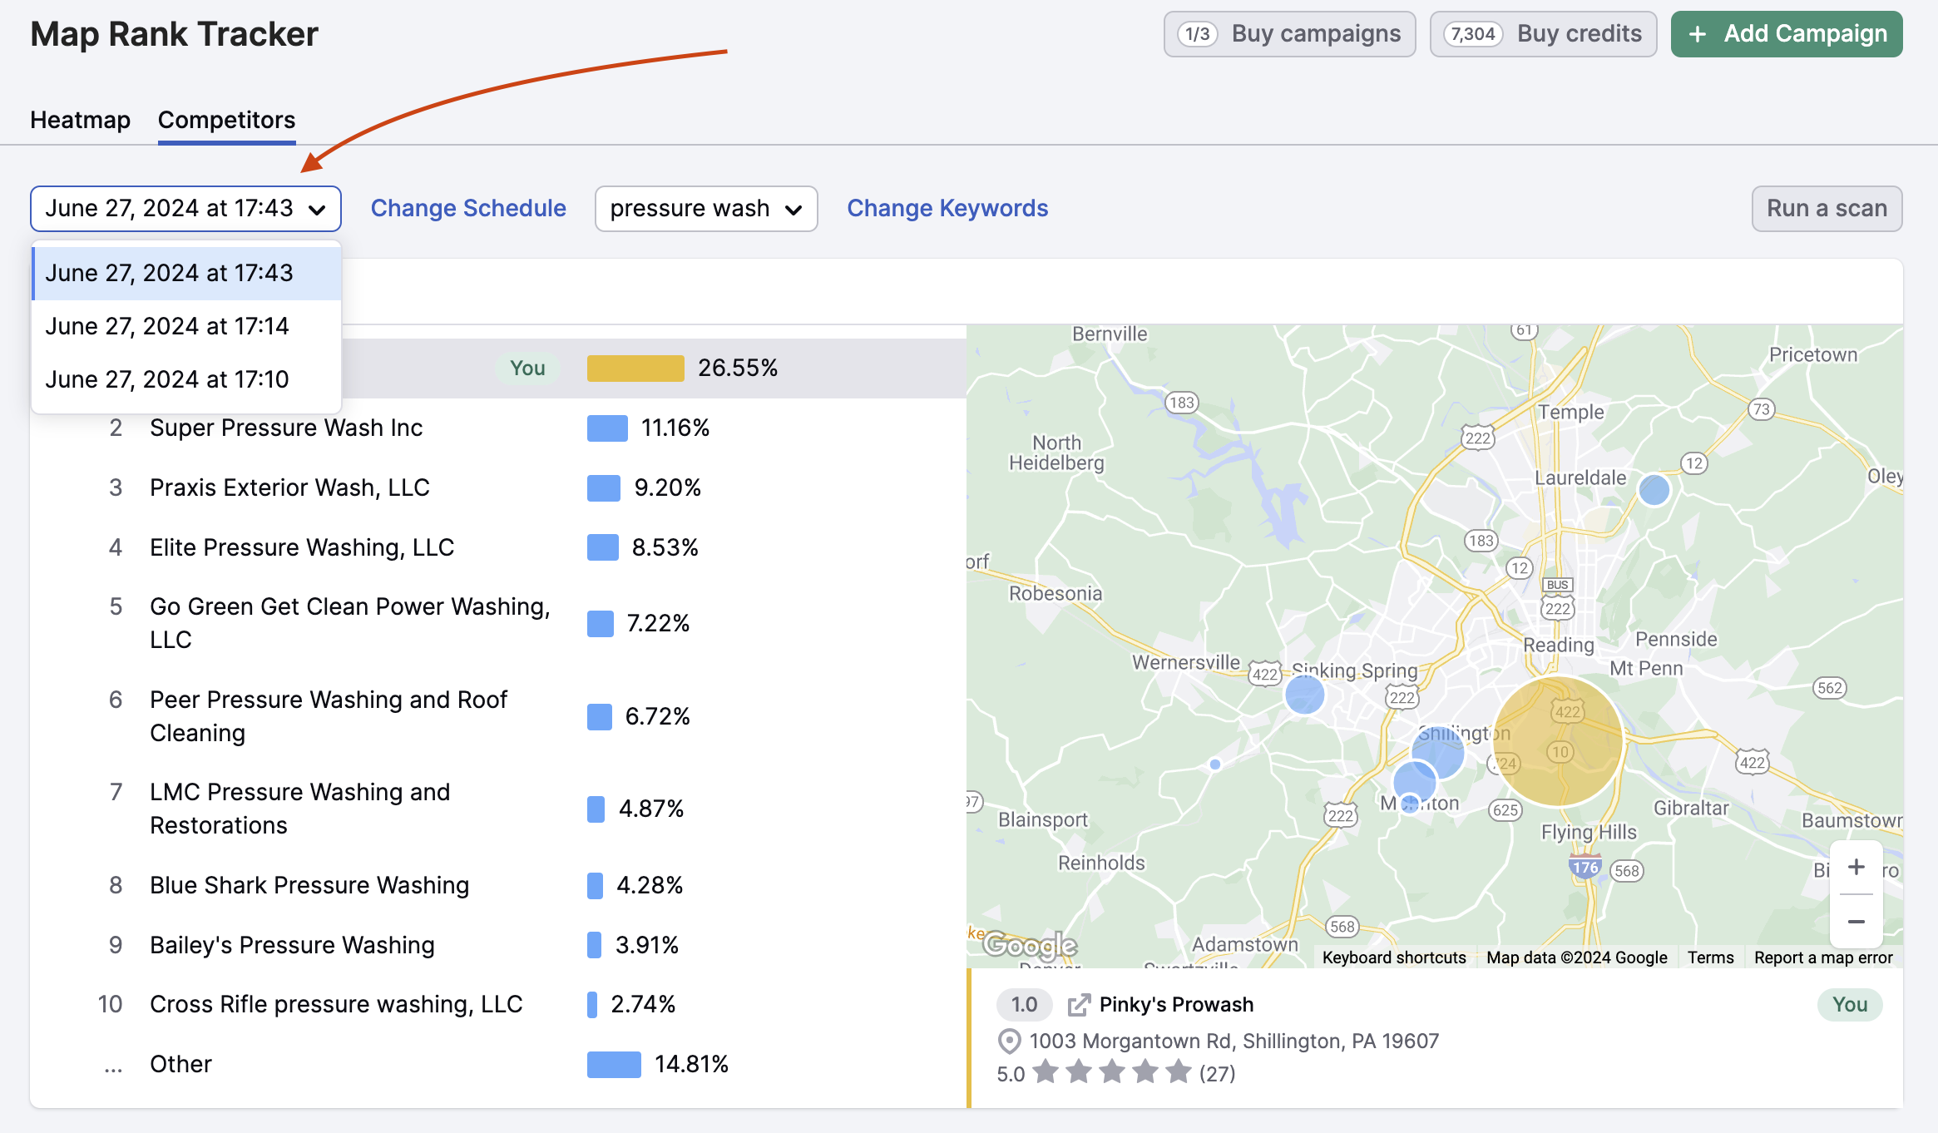
Task: Click the Change Schedule link
Action: pos(468,208)
